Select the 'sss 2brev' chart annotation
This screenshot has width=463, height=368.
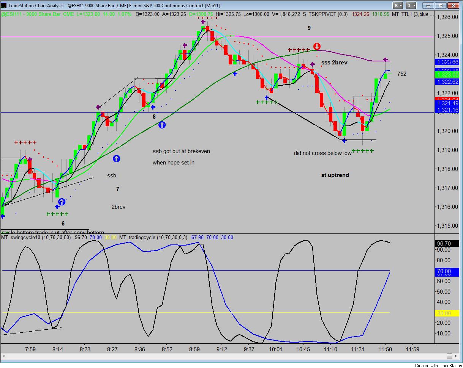point(334,63)
